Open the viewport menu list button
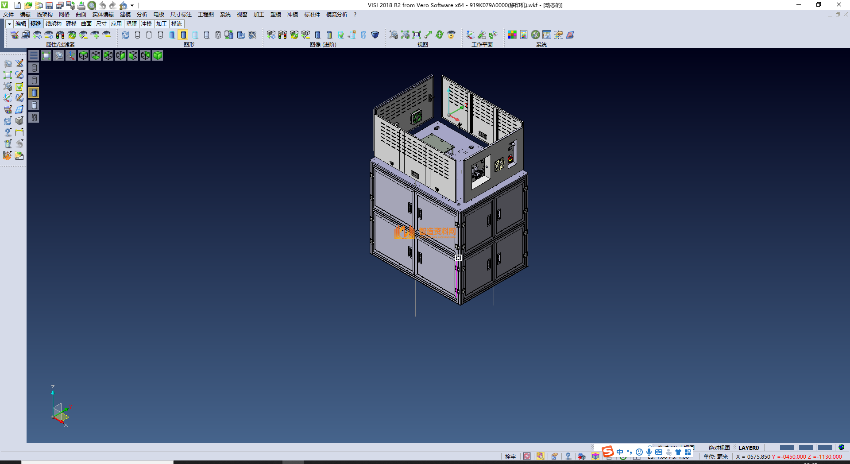The width and height of the screenshot is (850, 464). (x=34, y=55)
